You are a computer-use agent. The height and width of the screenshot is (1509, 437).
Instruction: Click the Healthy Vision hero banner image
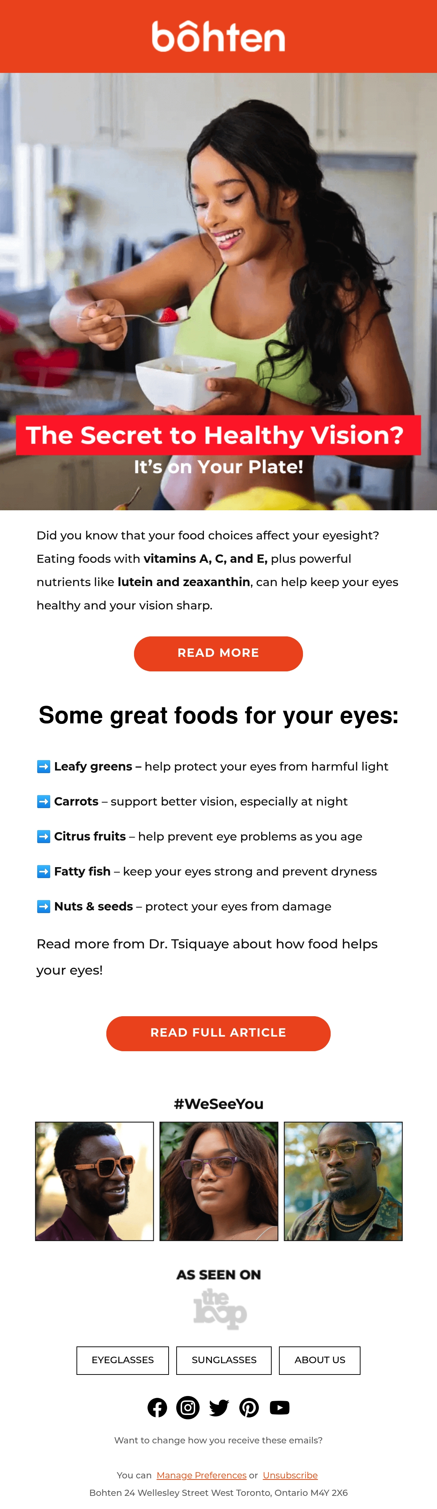coord(218,291)
